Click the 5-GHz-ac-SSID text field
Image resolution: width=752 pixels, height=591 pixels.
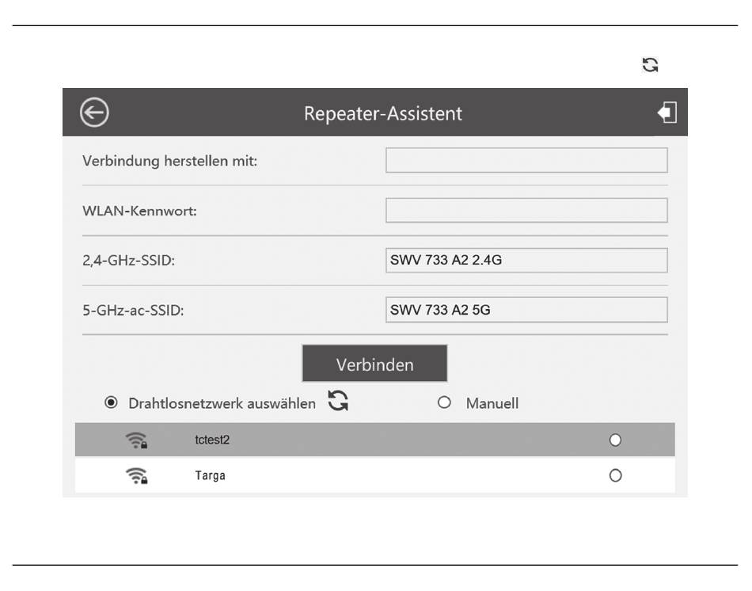(526, 310)
